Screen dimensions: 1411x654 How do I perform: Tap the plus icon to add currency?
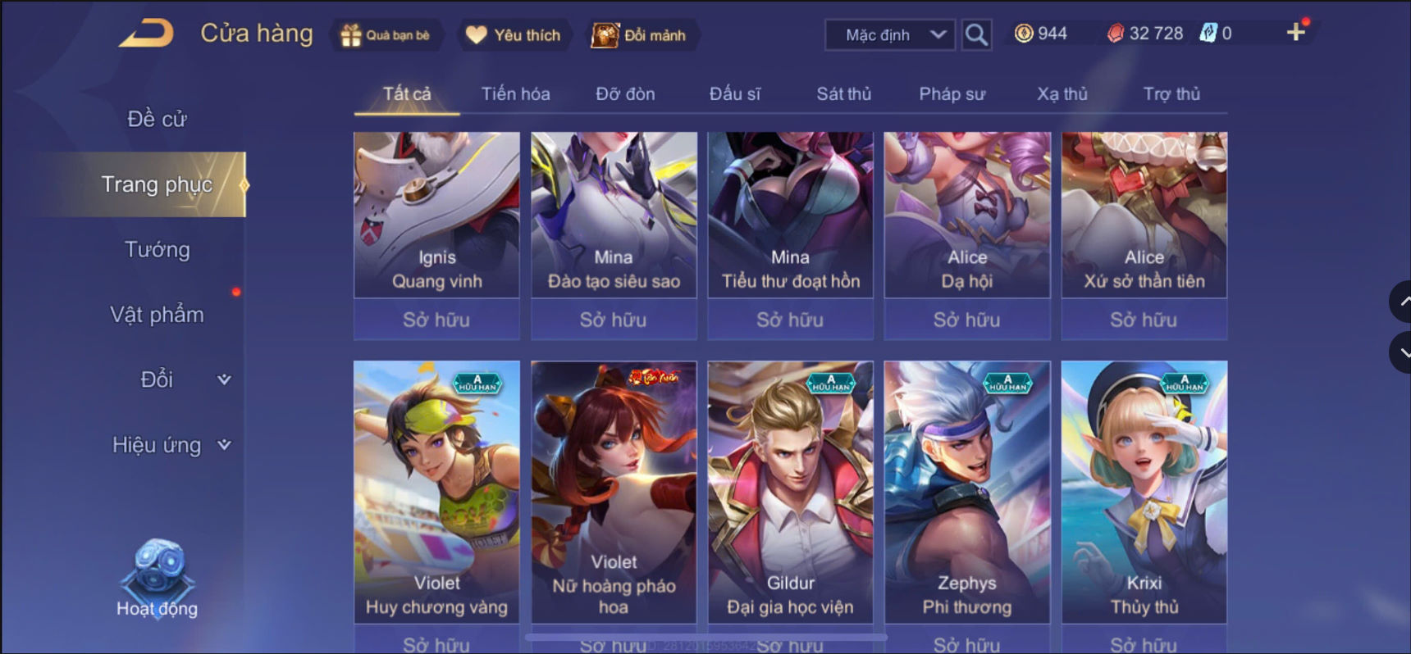tap(1296, 32)
